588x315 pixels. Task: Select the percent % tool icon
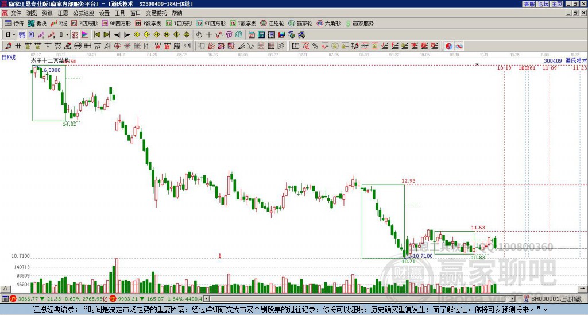coord(315,46)
